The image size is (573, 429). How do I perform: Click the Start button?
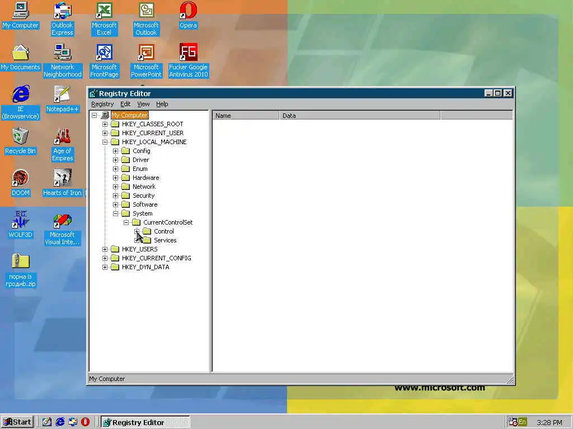(17, 422)
